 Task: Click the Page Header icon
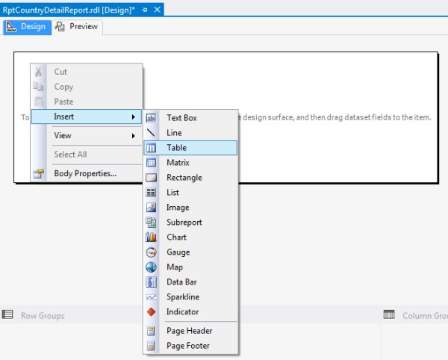[x=151, y=331]
